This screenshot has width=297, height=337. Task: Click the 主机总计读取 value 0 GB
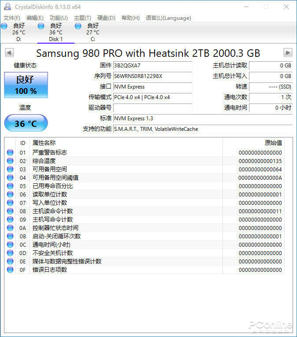(x=271, y=65)
